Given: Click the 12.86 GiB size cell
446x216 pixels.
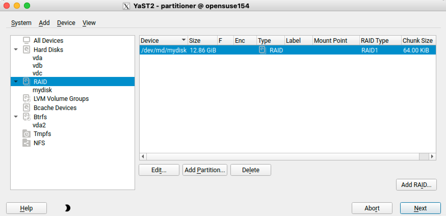Looking at the screenshot, I should [x=203, y=50].
